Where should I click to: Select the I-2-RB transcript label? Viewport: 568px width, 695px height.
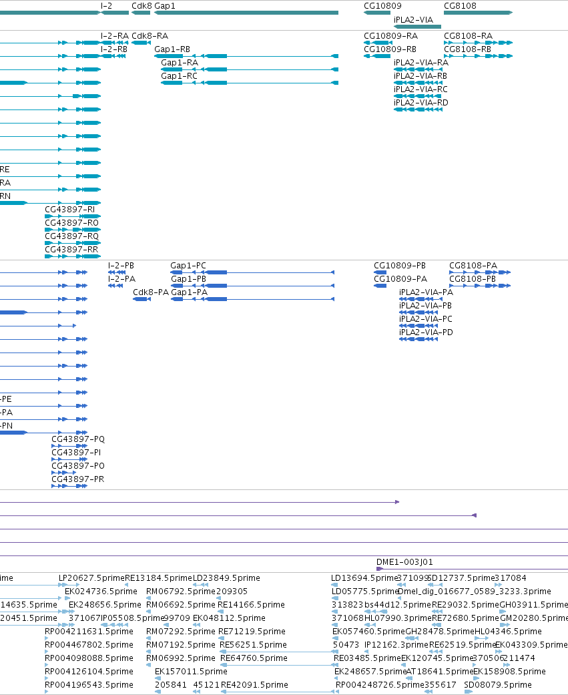point(114,49)
